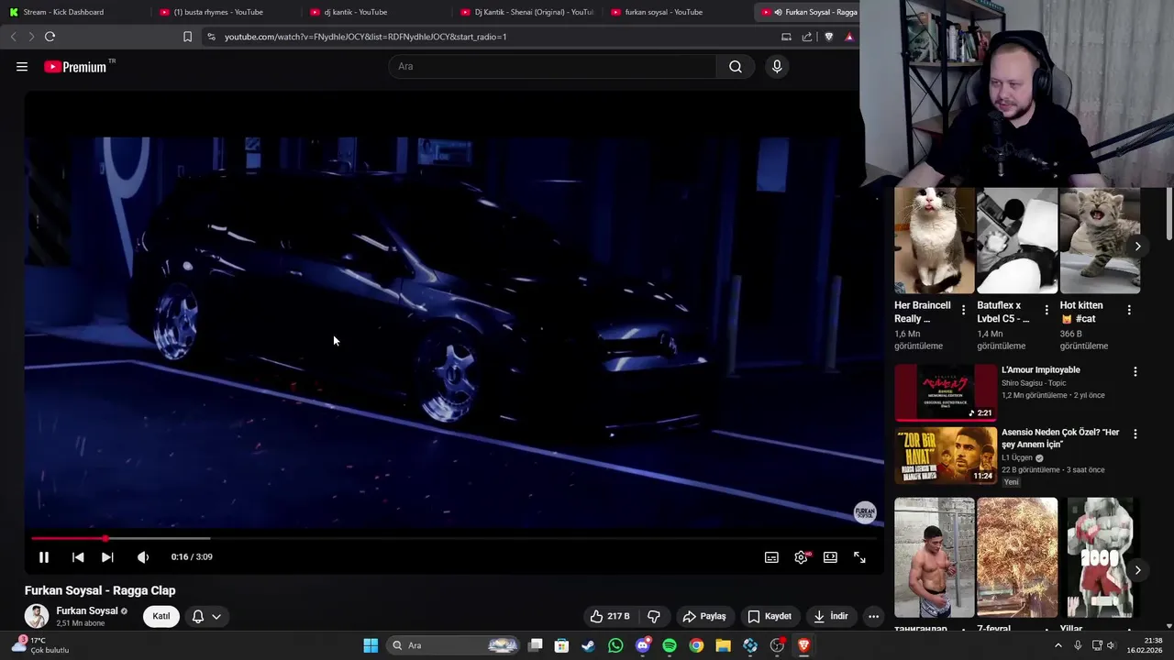Open options for Batuflex x Lvbel short
This screenshot has width=1174, height=660.
1047,311
